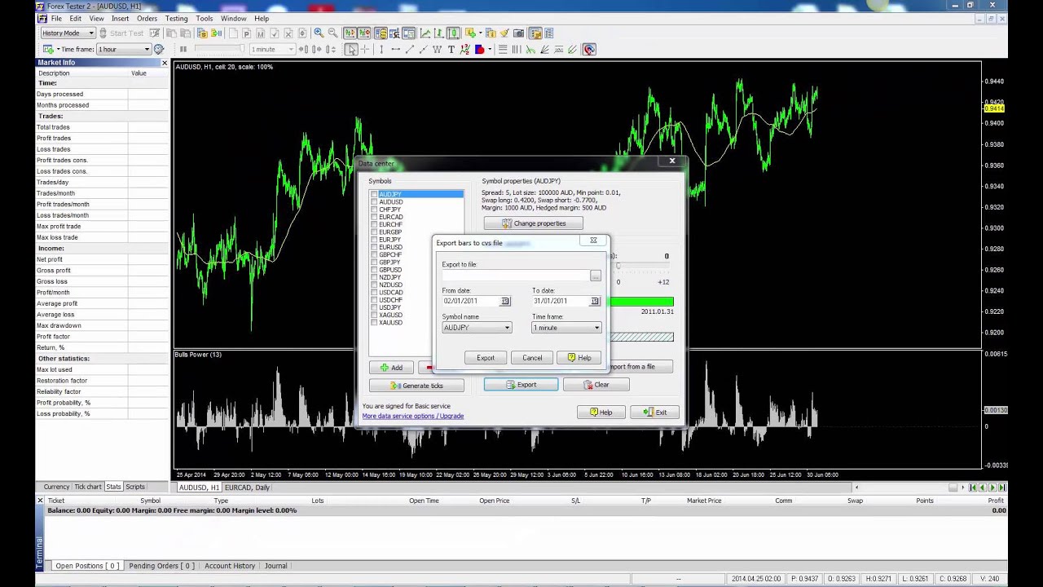This screenshot has height=587, width=1043.
Task: Click the Exit button in Data center
Action: (x=654, y=413)
